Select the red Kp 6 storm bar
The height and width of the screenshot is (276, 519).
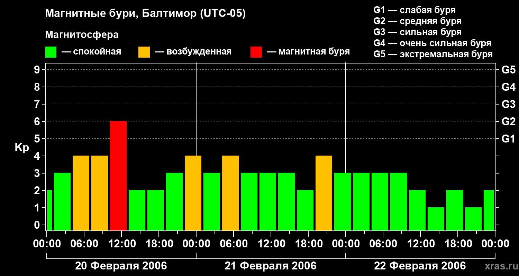pos(118,176)
